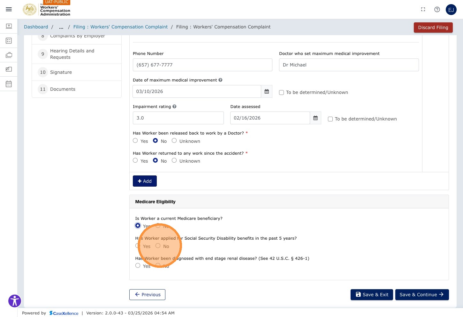Viewport: 463px width, 317px height.
Task: Focus the Doctor who set maximum medical improvement field
Action: (x=349, y=65)
